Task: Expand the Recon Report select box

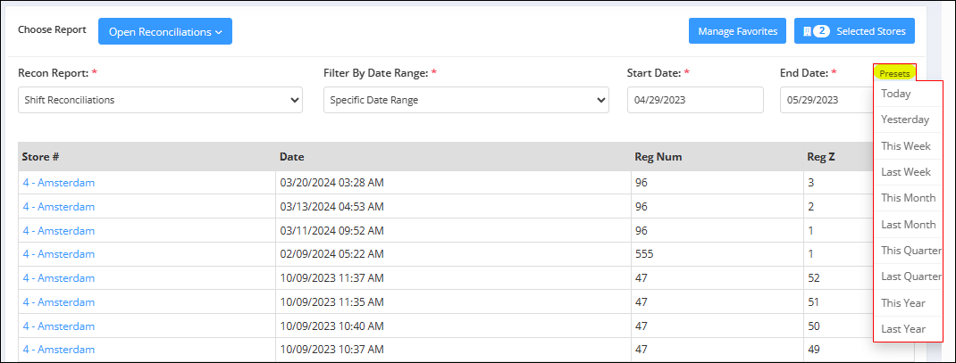Action: click(x=160, y=100)
